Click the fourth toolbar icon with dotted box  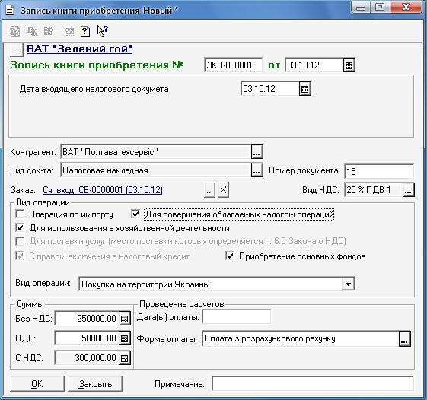[x=68, y=31]
